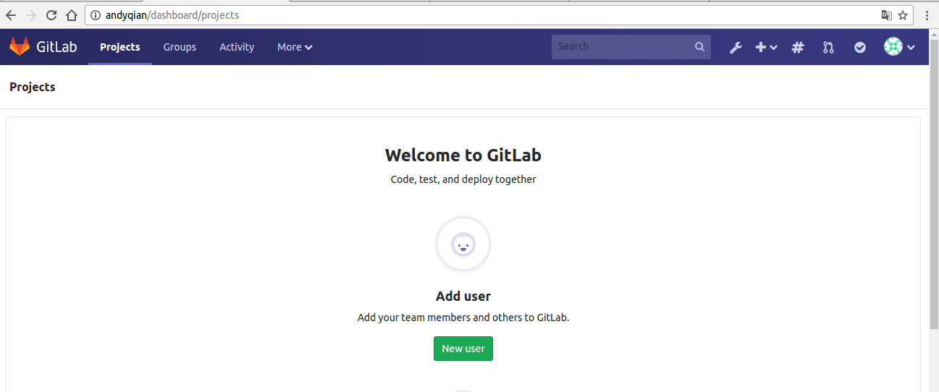
Task: Click the search magnifier icon
Action: tap(699, 46)
